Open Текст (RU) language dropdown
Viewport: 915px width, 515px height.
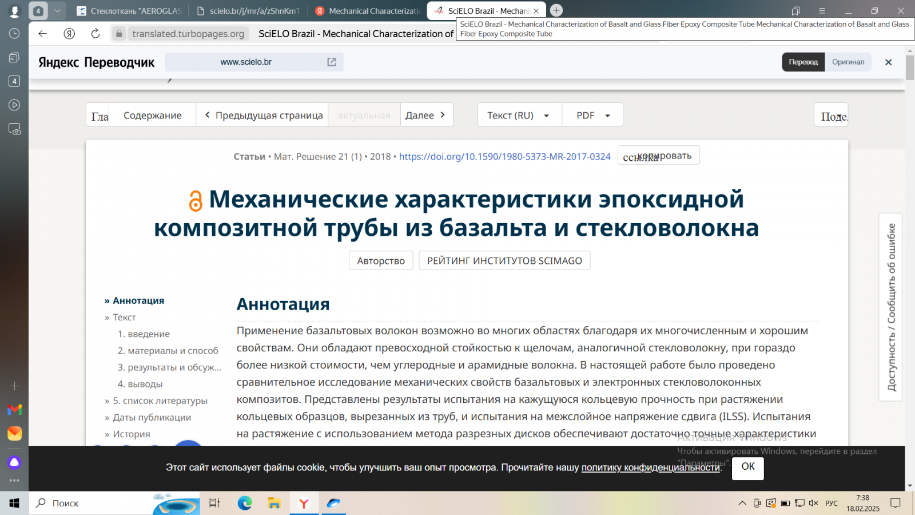click(519, 115)
